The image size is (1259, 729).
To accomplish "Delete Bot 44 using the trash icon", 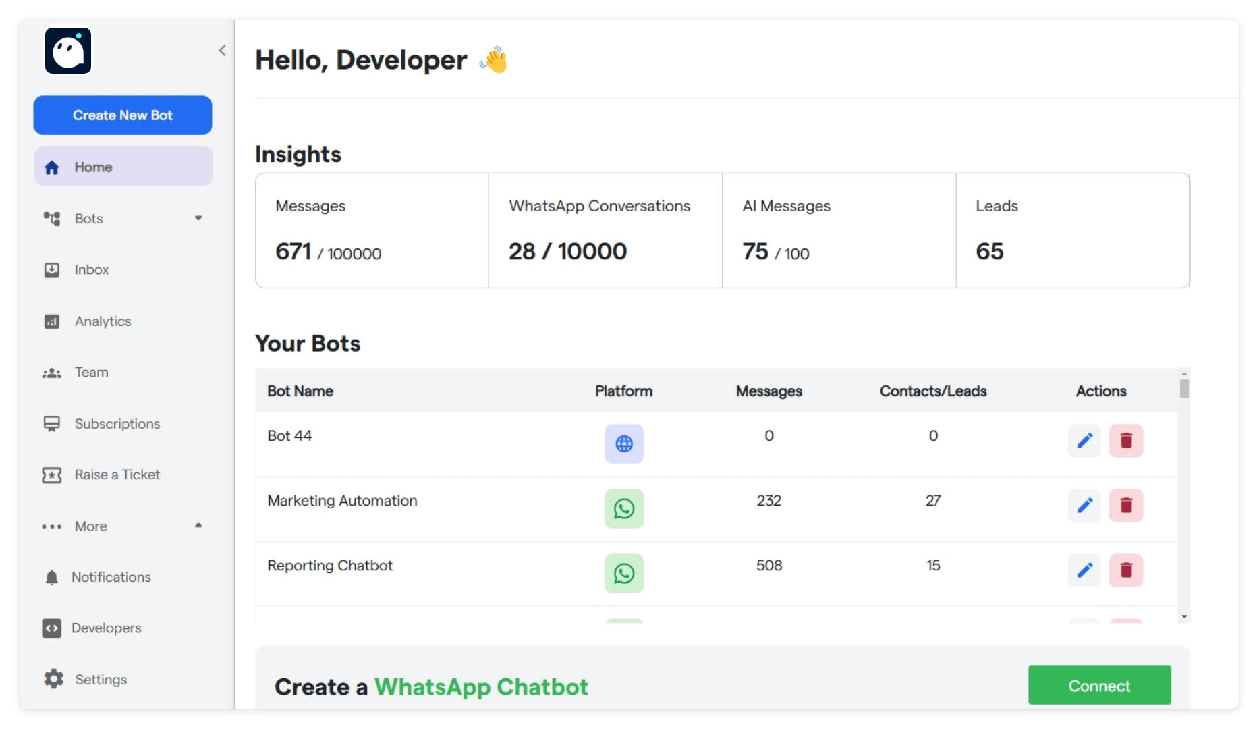I will [1125, 441].
